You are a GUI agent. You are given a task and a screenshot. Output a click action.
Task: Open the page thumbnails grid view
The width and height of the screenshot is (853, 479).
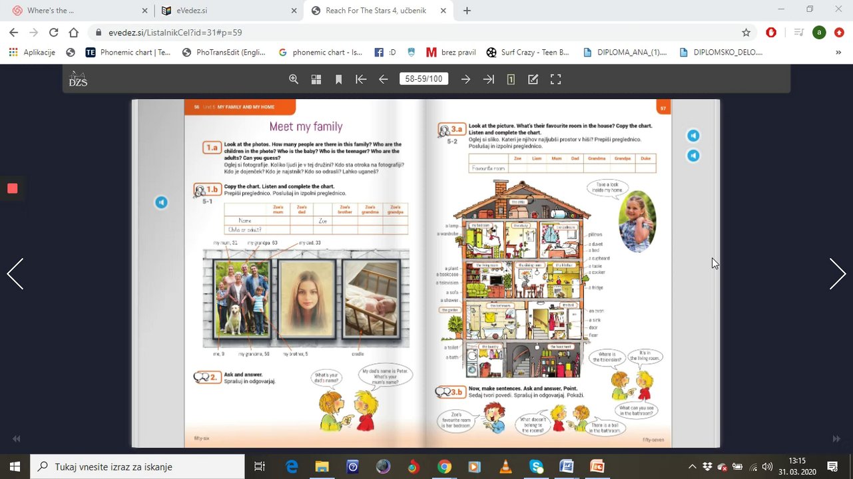(x=316, y=79)
